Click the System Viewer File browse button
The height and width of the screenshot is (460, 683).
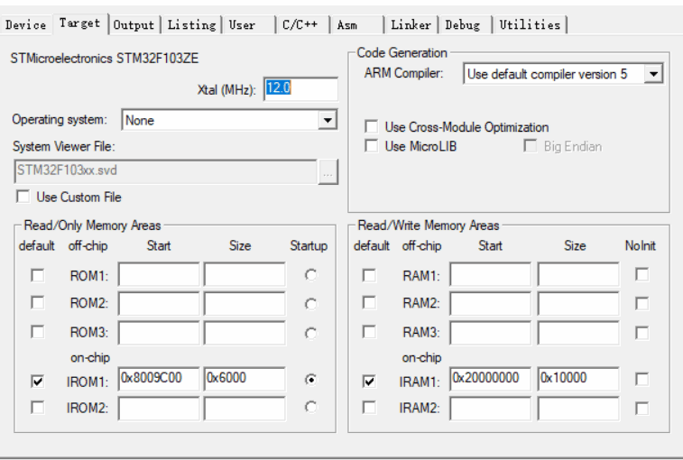coord(328,172)
